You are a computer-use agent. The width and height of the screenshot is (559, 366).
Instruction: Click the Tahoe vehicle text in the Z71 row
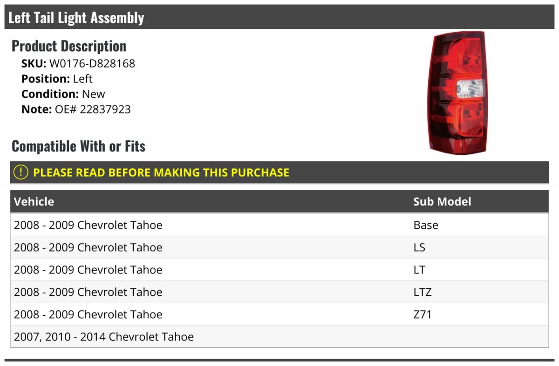click(146, 314)
